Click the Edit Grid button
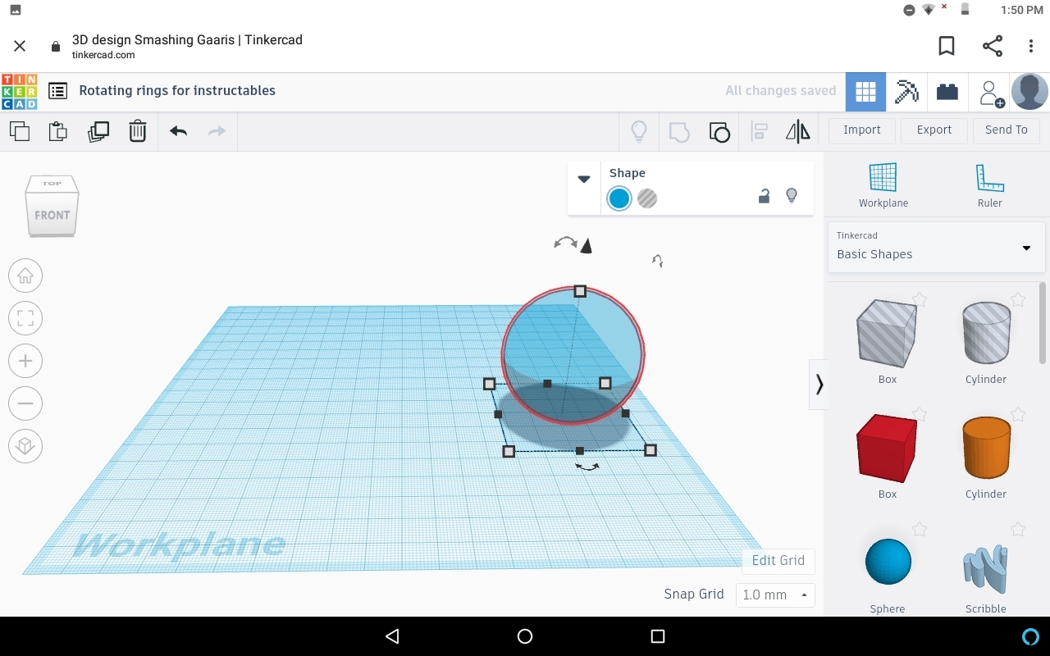The width and height of the screenshot is (1050, 656). 778,561
